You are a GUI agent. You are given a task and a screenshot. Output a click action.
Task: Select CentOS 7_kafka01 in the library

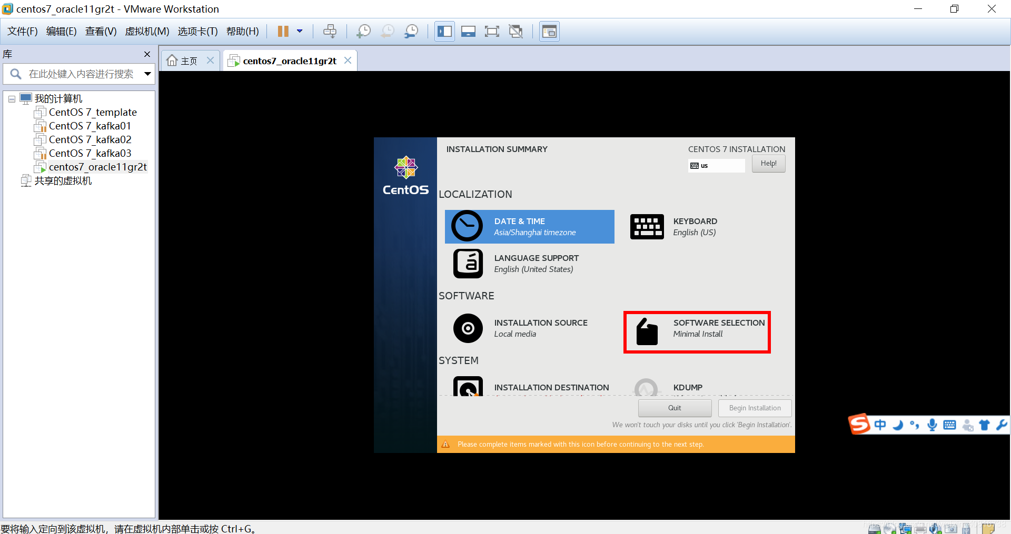point(90,126)
